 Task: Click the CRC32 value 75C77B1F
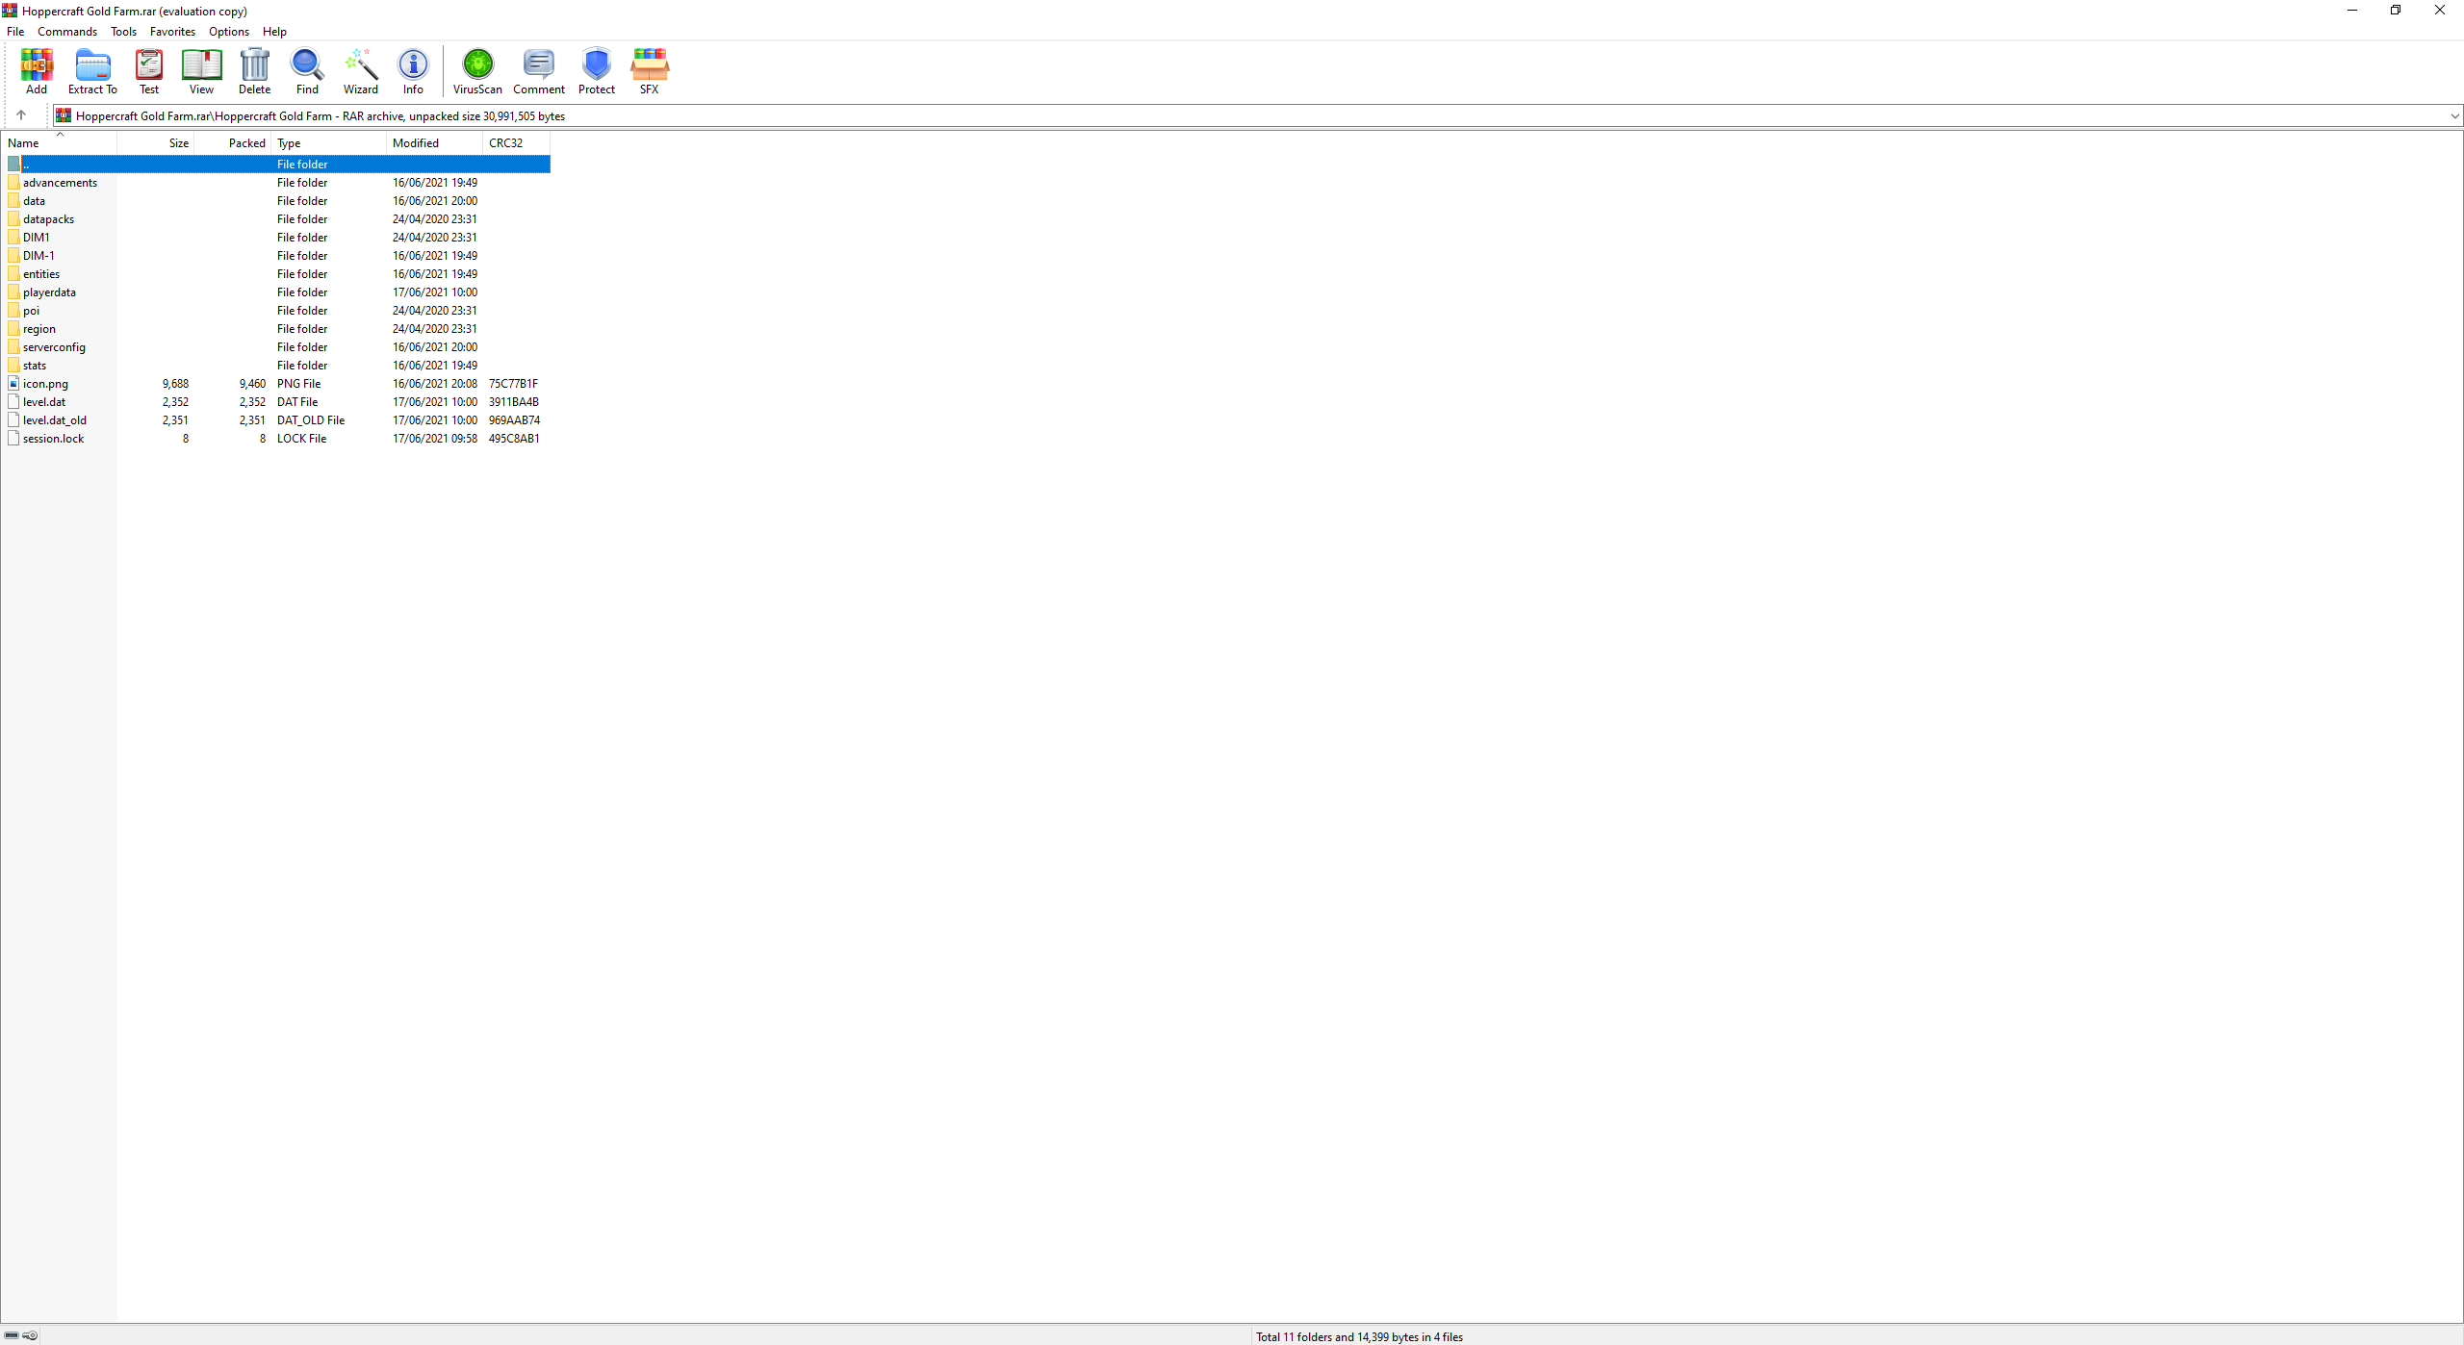(x=513, y=384)
